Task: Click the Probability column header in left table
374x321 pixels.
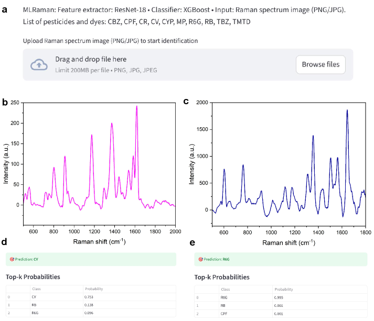Action: click(x=93, y=289)
